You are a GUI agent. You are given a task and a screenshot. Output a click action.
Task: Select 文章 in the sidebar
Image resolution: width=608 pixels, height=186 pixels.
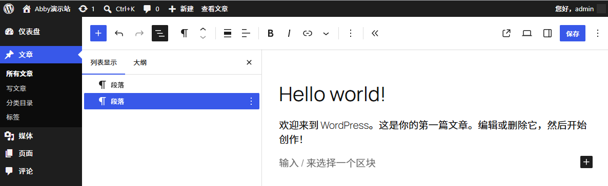[x=40, y=55]
